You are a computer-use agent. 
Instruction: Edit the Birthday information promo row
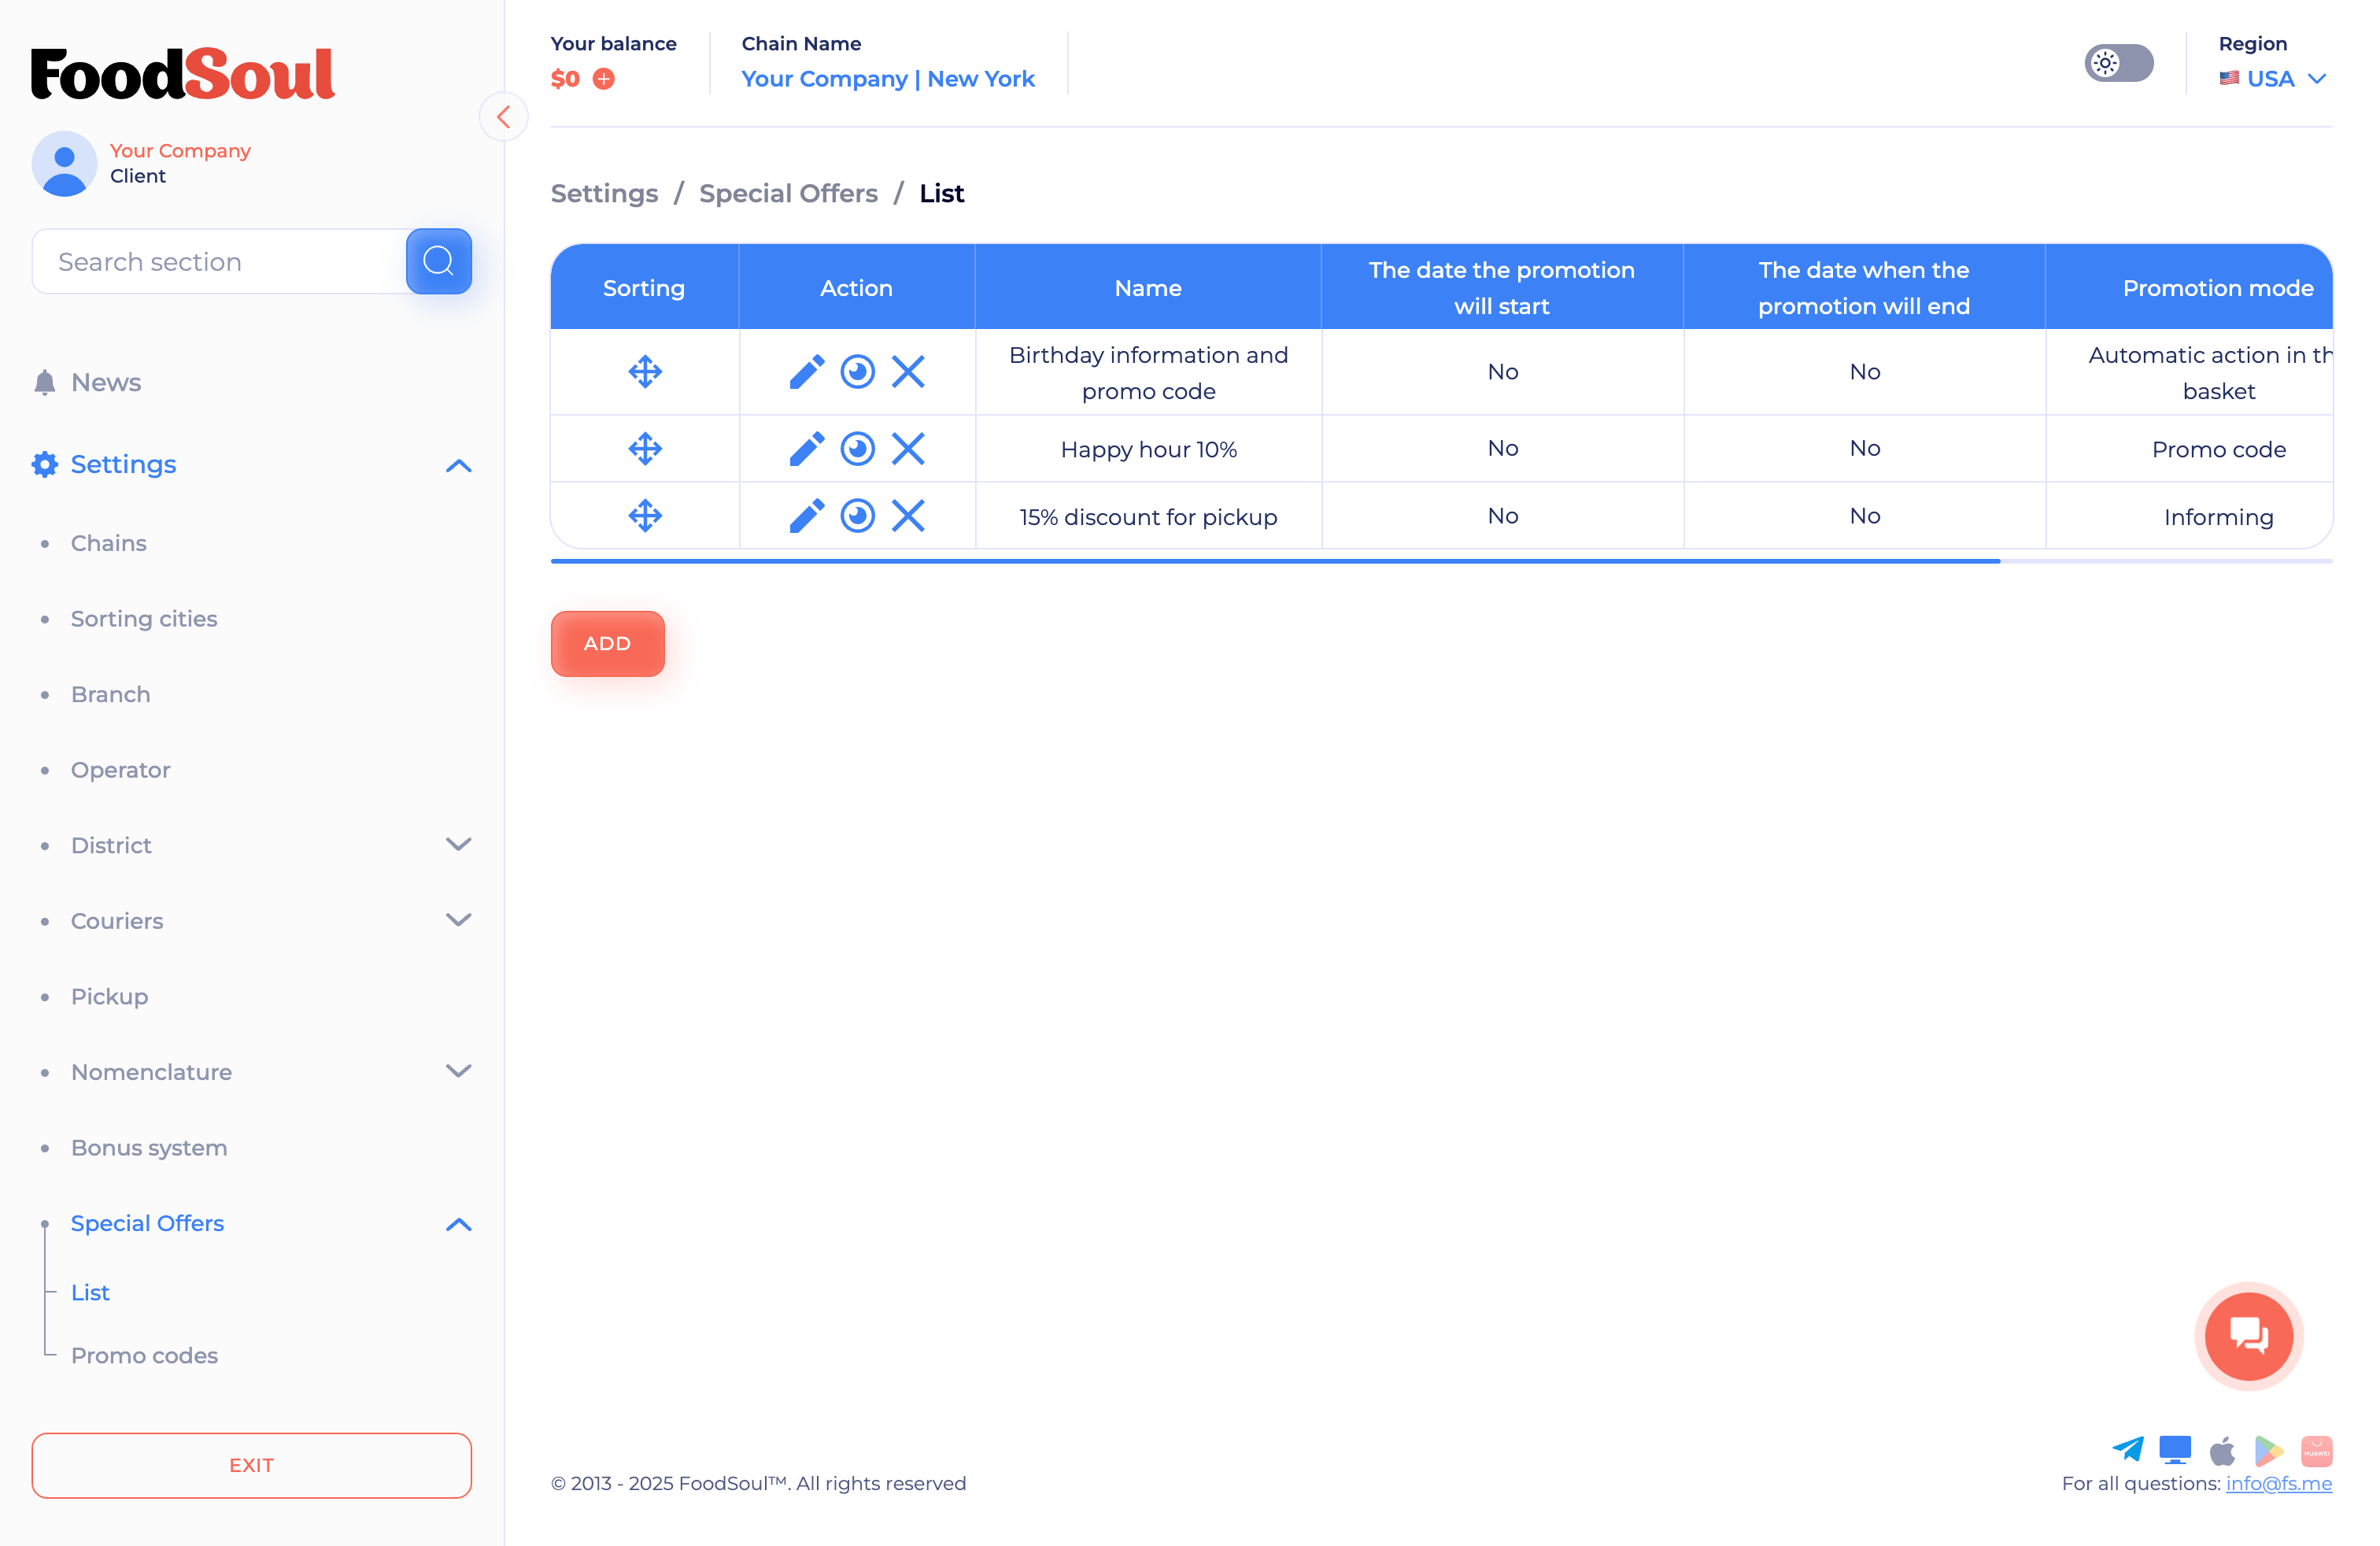[x=806, y=372]
